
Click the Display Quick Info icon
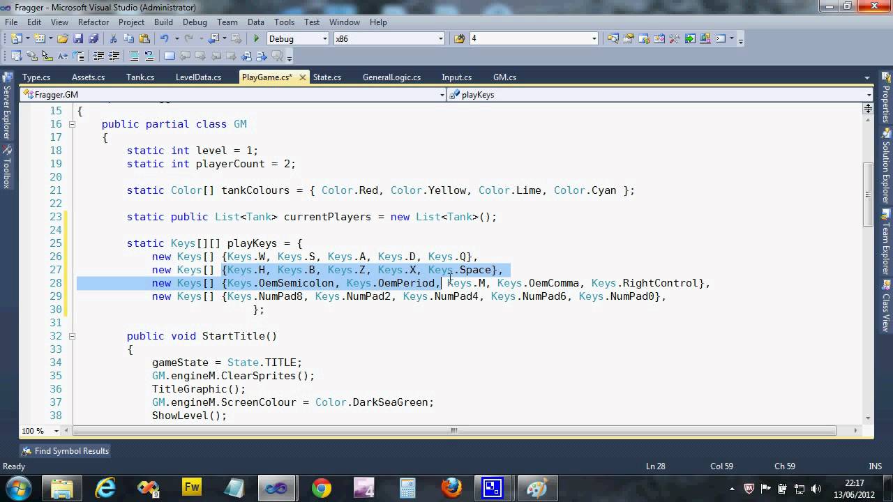click(x=47, y=56)
